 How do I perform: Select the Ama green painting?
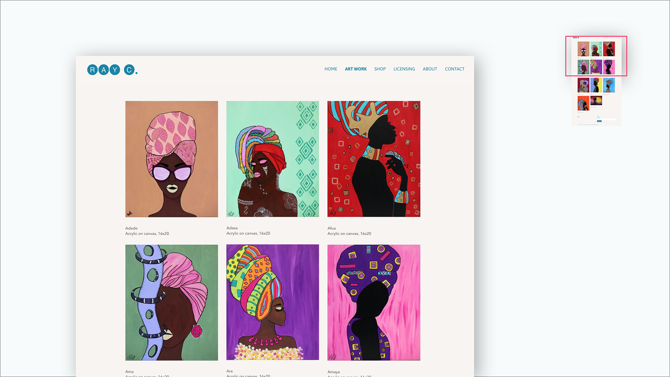172,302
